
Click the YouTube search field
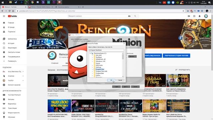pyautogui.click(x=98, y=16)
